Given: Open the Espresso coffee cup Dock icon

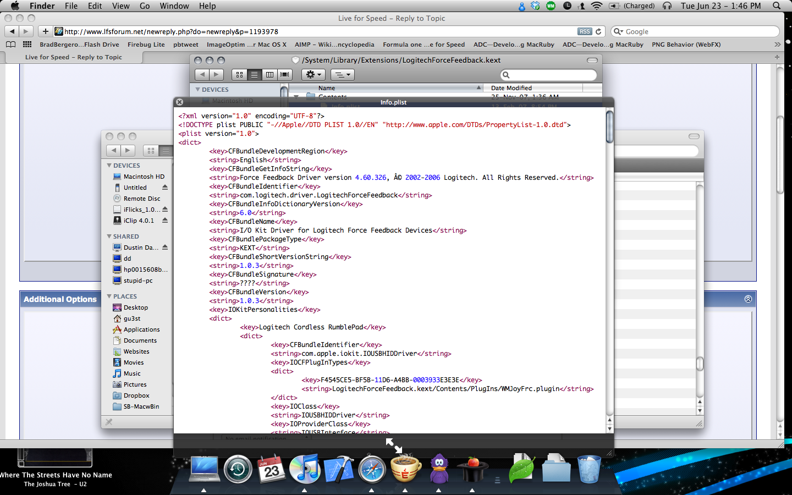Looking at the screenshot, I should (x=405, y=469).
